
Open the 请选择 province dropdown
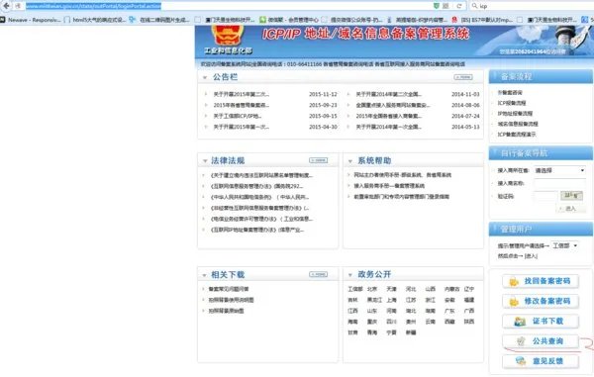(560, 171)
